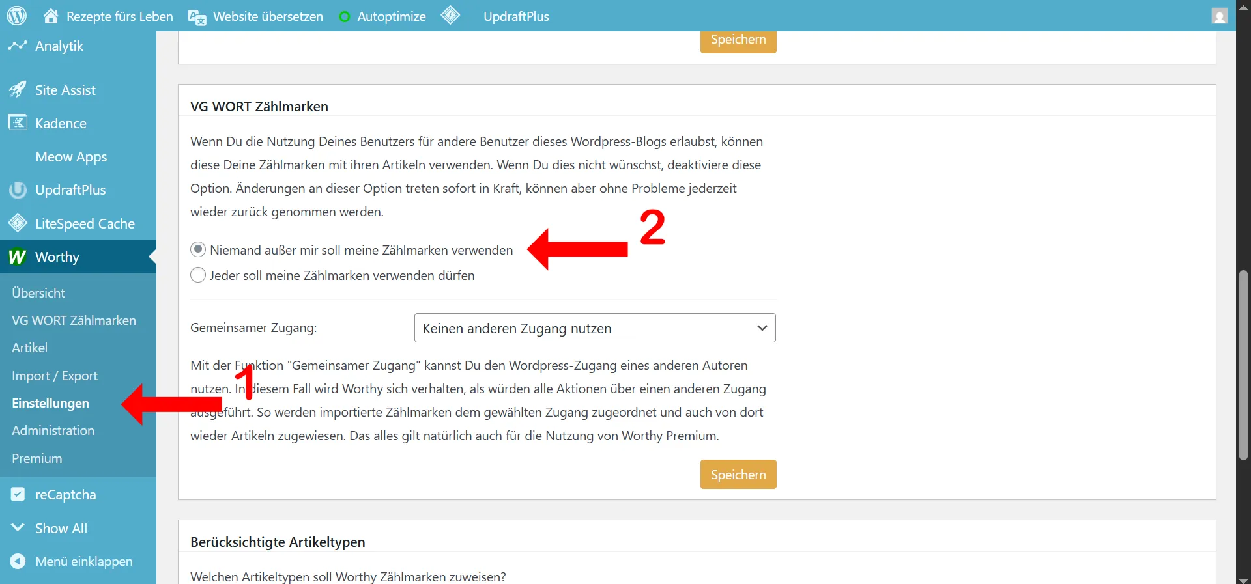Click the scrollbar down arrow
Screen dimensions: 1251x584
click(1243, 579)
